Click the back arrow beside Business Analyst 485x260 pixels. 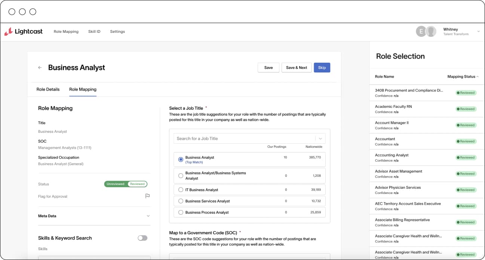[x=40, y=68]
